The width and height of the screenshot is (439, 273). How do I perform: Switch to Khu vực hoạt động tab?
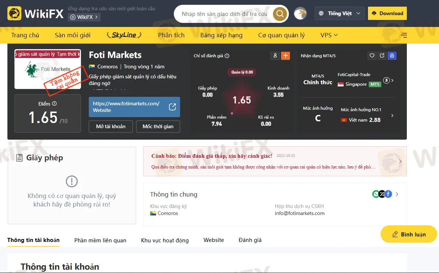[x=165, y=240]
